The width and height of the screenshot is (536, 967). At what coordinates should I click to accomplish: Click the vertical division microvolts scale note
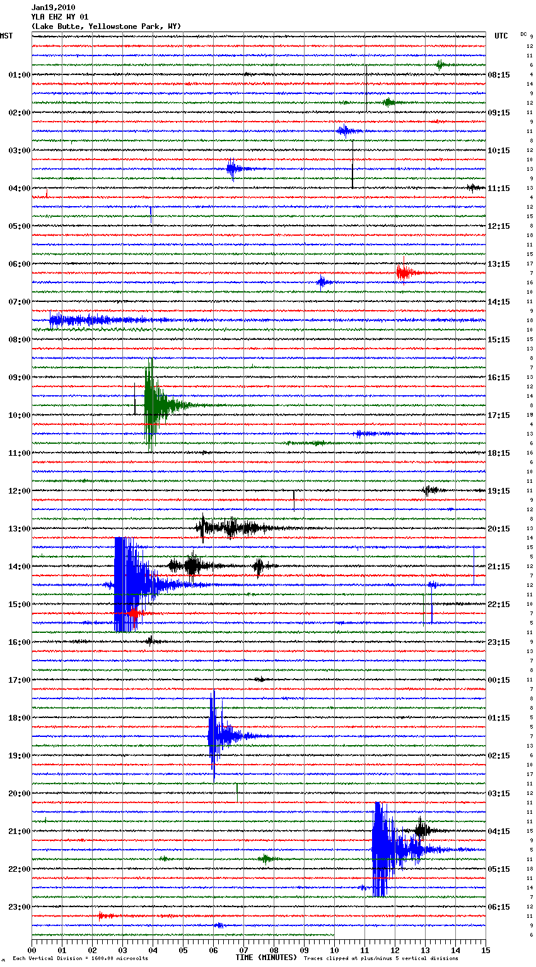pyautogui.click(x=80, y=958)
